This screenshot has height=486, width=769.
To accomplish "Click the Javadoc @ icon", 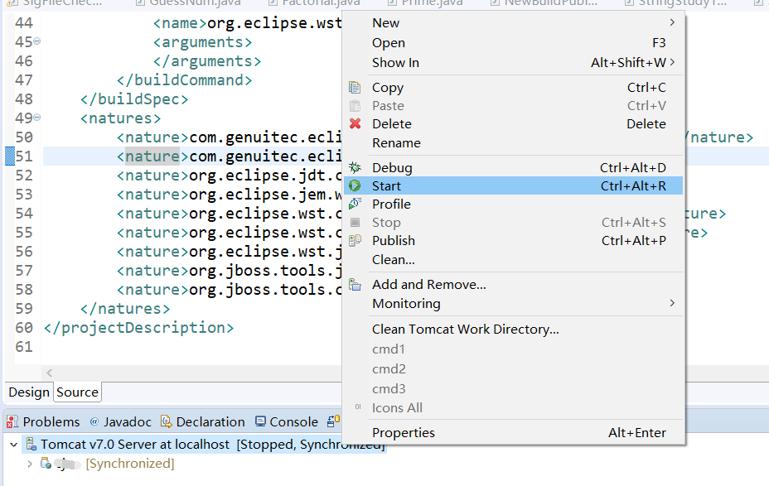I will pos(94,421).
